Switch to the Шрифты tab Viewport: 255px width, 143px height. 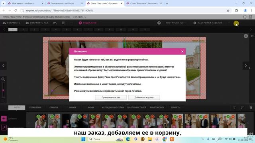pyautogui.click(x=175, y=108)
